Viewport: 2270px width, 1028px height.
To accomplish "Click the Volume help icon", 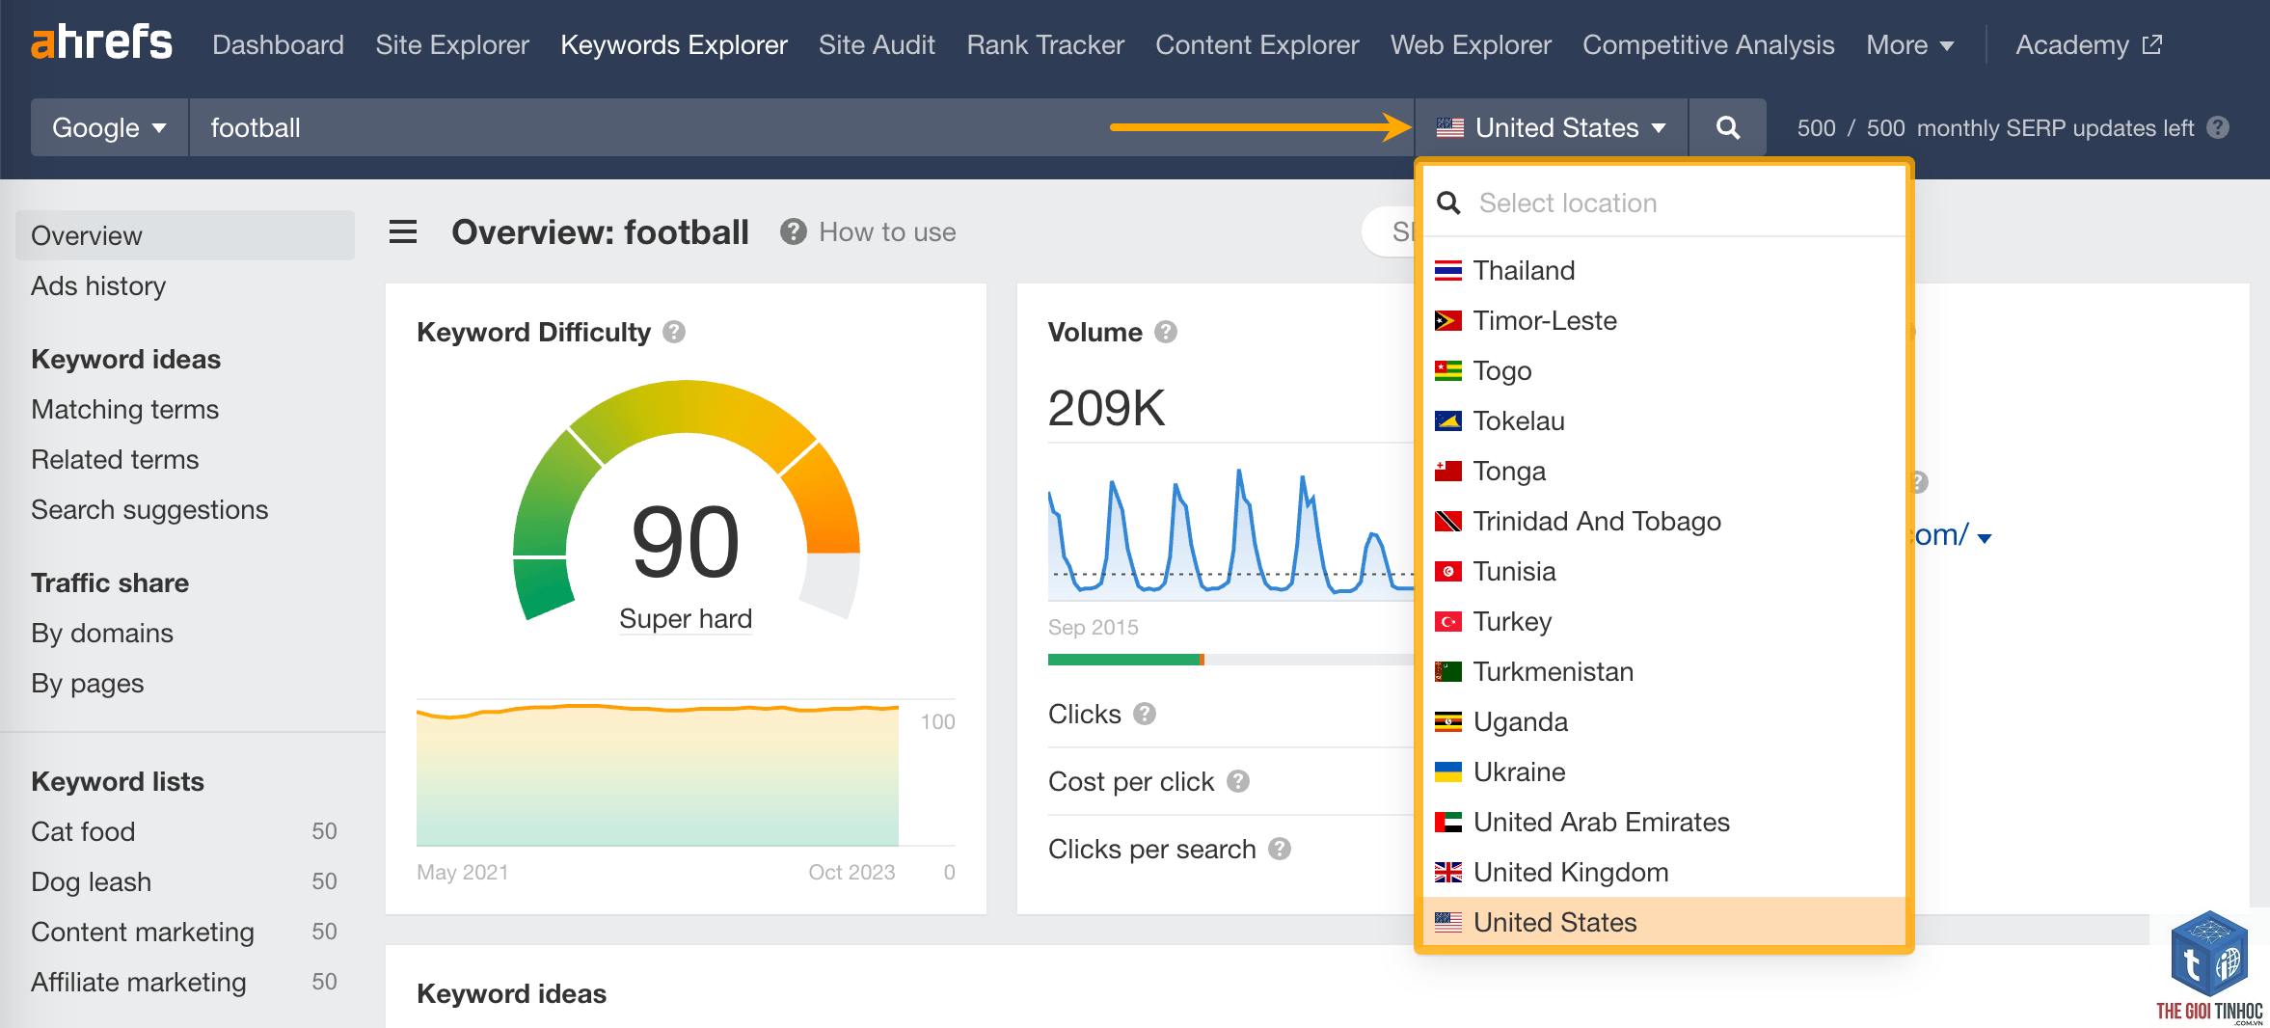I will (1166, 332).
